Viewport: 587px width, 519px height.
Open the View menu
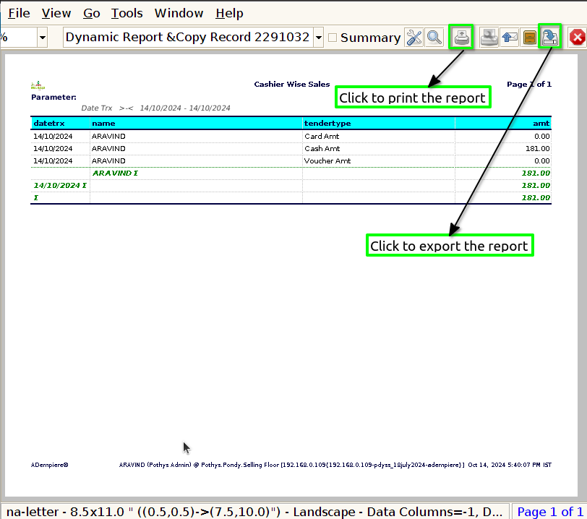(56, 13)
